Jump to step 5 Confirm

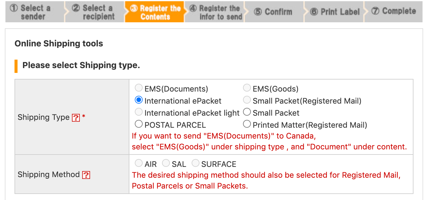click(x=274, y=12)
